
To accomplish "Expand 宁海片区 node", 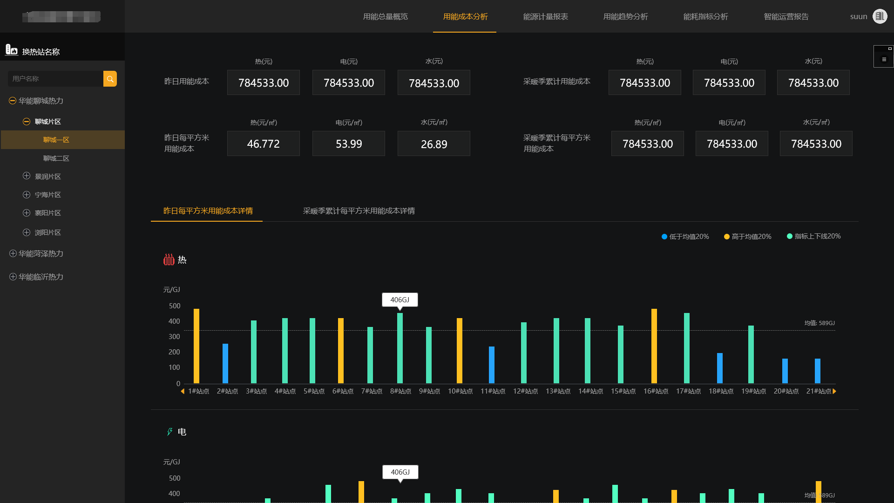I will (27, 195).
